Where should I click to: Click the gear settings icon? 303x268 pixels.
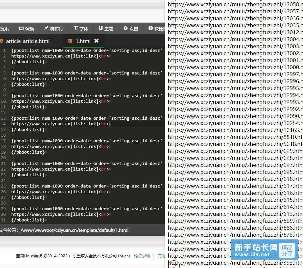pos(126,28)
